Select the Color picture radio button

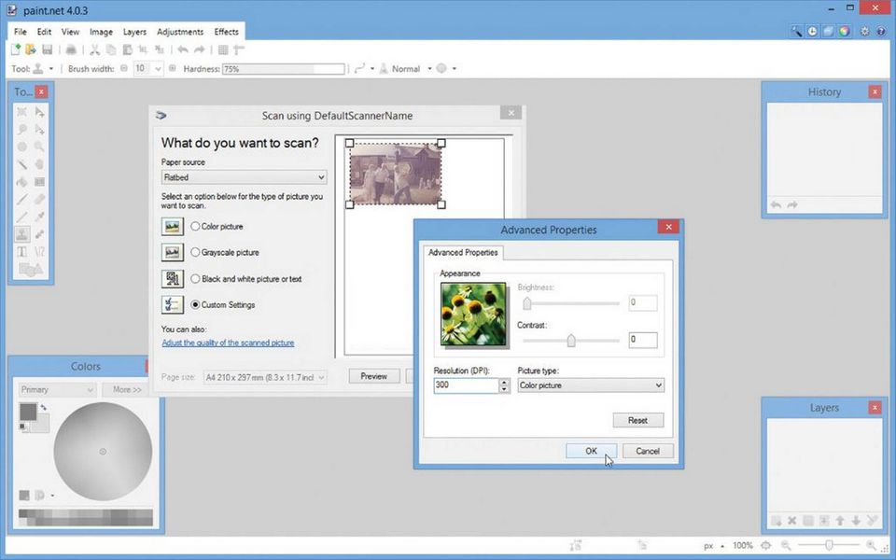pyautogui.click(x=195, y=226)
